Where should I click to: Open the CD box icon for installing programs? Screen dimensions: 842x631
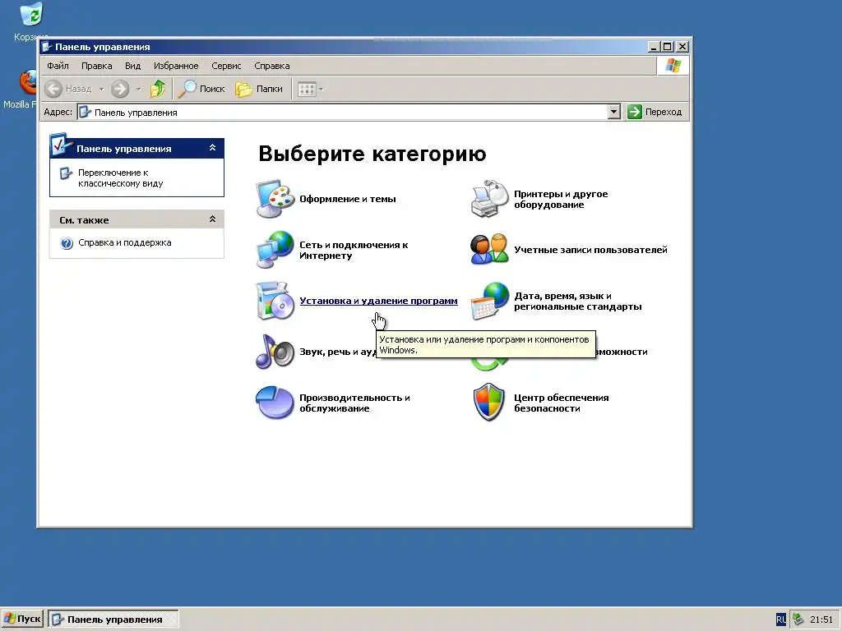[x=275, y=301]
